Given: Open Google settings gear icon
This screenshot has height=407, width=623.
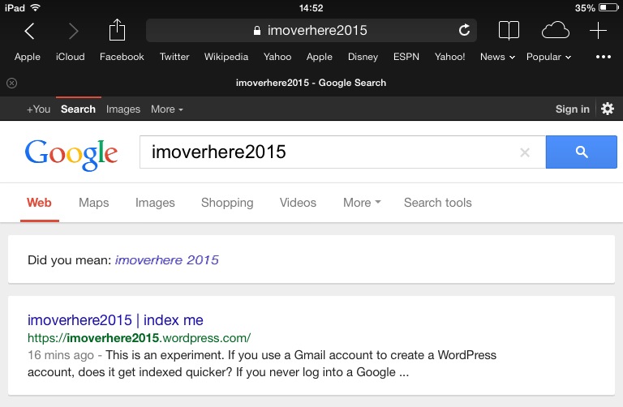Looking at the screenshot, I should tap(607, 109).
